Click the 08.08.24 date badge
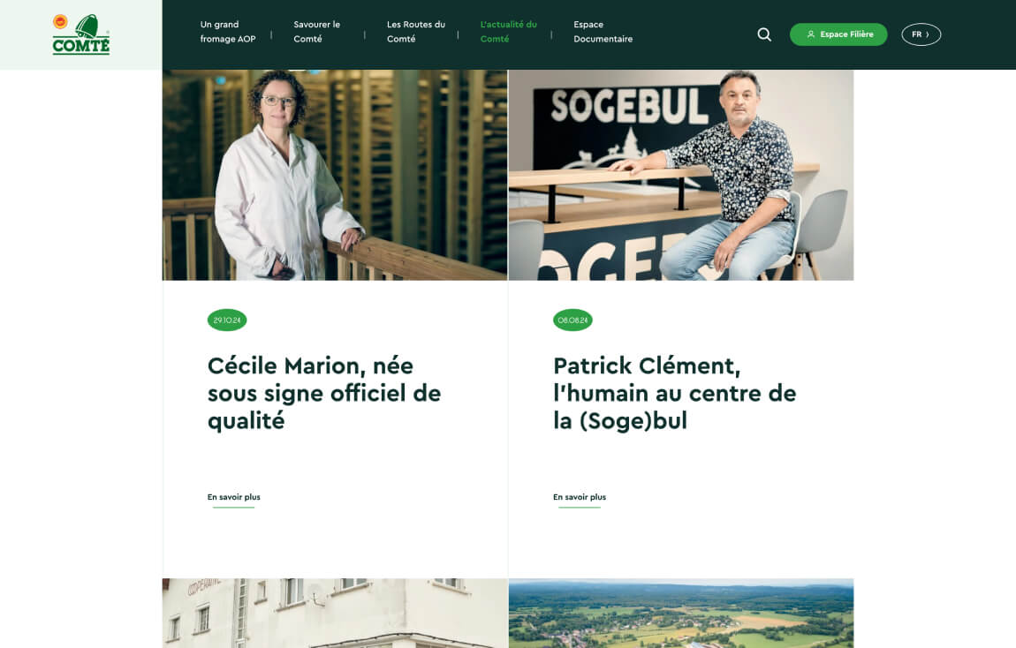Screen dimensions: 1016x648 (572, 320)
